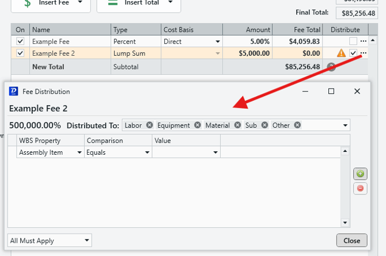The height and width of the screenshot is (256, 386).
Task: Add a new filter row with green plus
Action: coord(360,174)
